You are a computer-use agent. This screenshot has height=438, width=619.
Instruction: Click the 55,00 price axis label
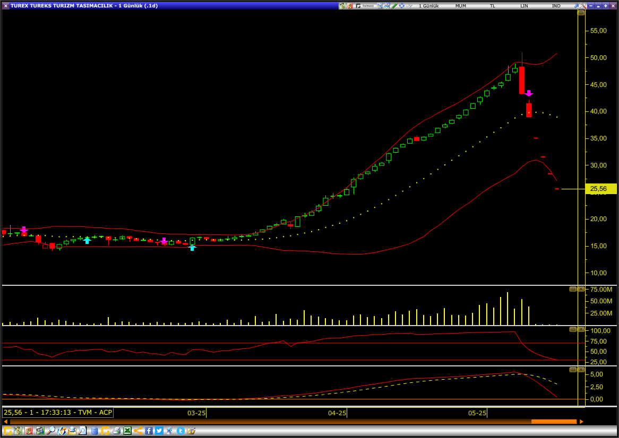click(598, 31)
